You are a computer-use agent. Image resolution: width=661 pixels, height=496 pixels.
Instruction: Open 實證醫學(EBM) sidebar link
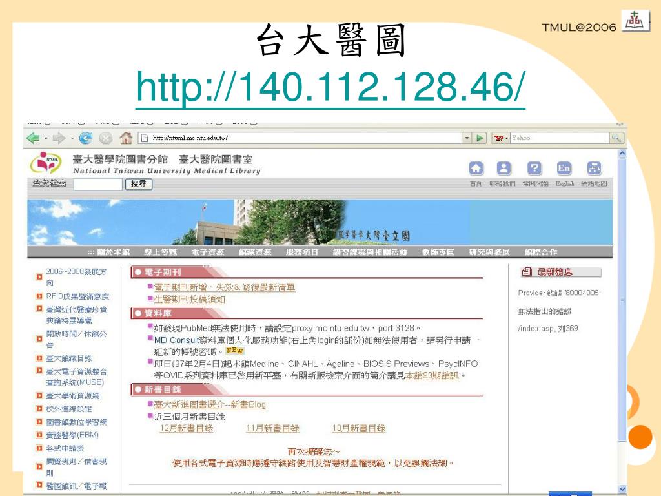pyautogui.click(x=72, y=435)
